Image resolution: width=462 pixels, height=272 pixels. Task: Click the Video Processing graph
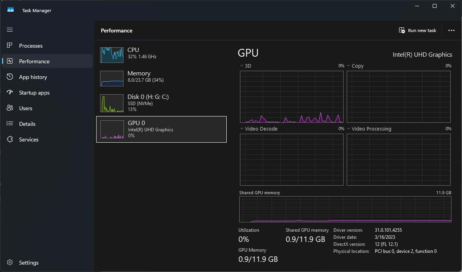tap(398, 160)
